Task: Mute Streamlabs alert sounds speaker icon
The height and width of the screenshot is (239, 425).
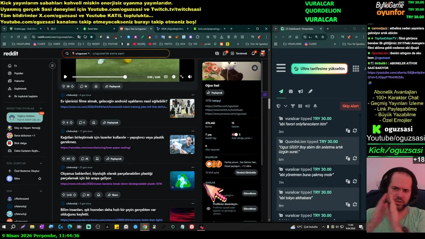Action: tap(307, 106)
